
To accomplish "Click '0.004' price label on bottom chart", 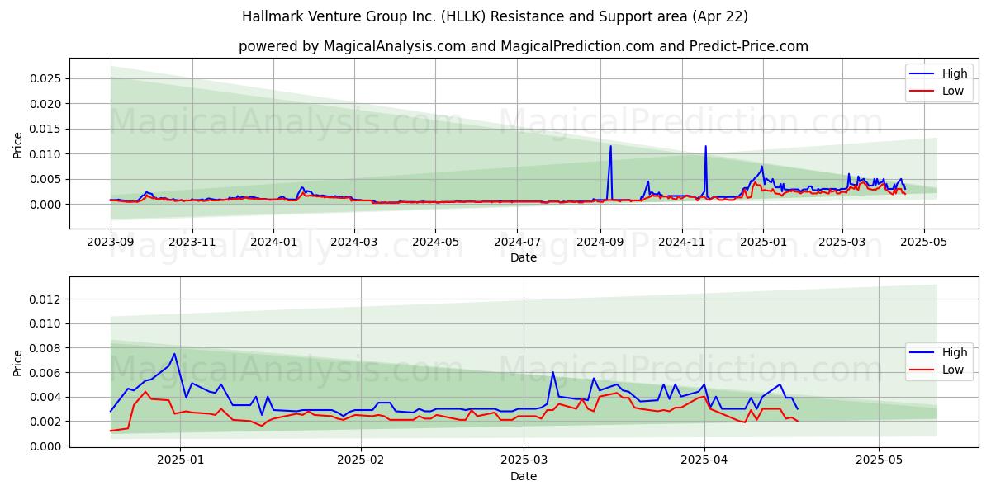I will coord(47,397).
